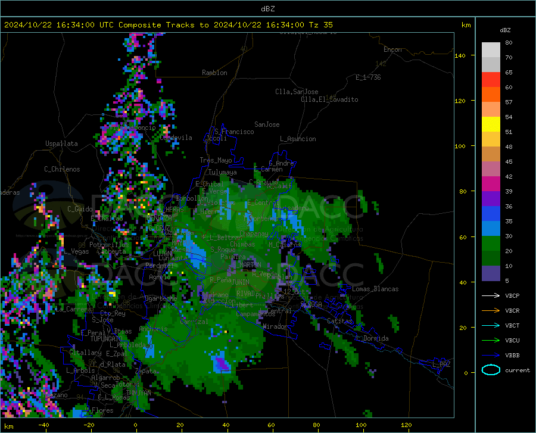Click the composite tracks timestamp header
This screenshot has height=433, width=536.
tap(168, 25)
